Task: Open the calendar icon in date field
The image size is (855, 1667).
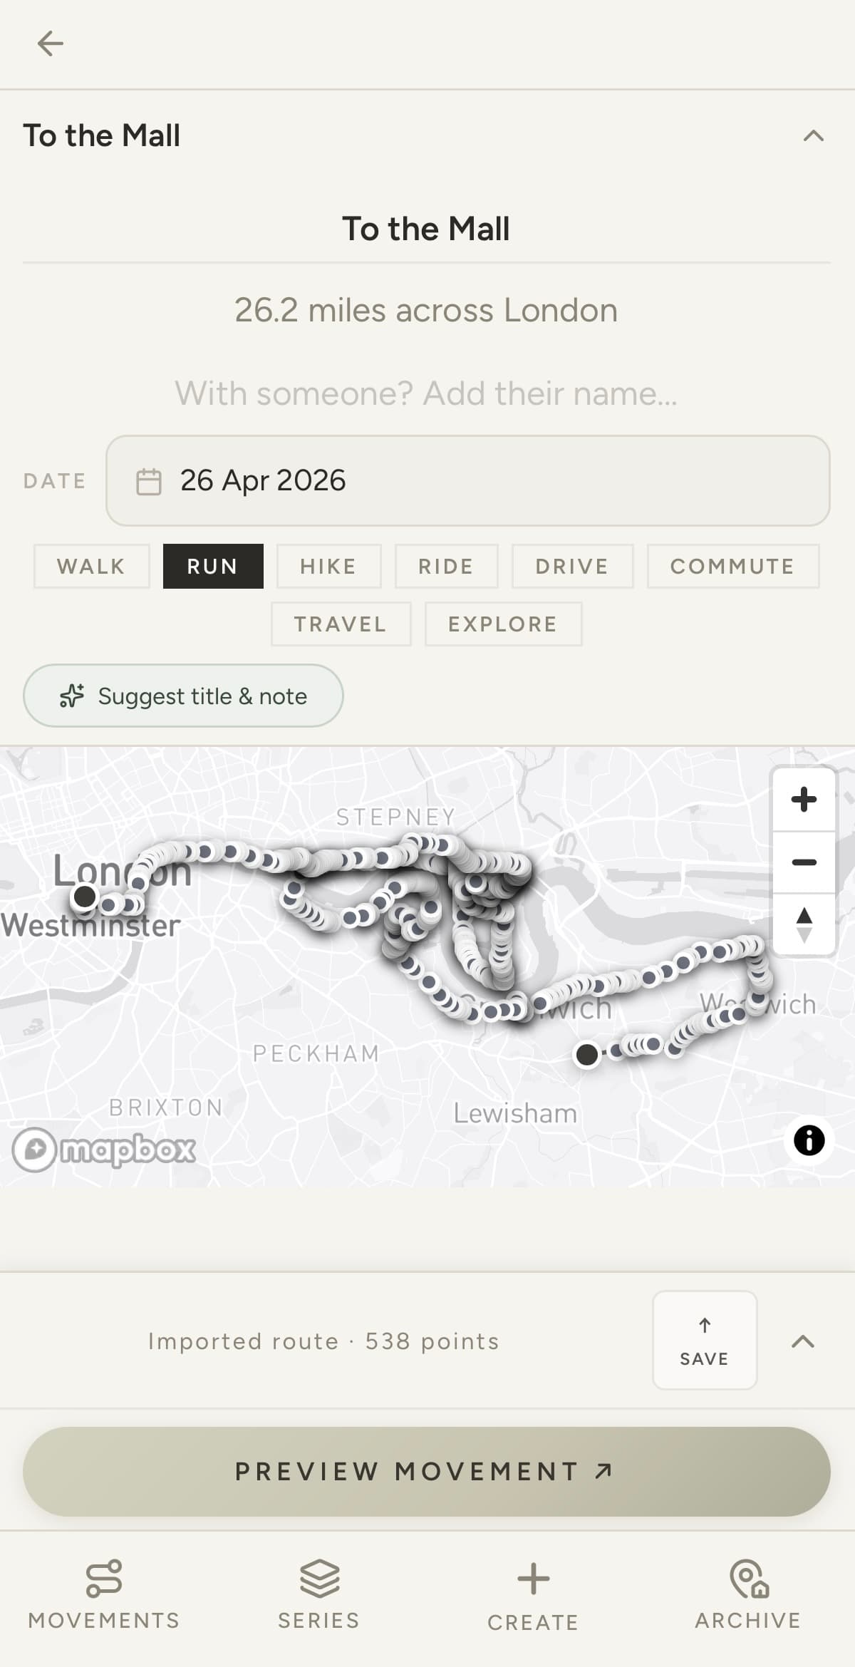Action: point(149,481)
